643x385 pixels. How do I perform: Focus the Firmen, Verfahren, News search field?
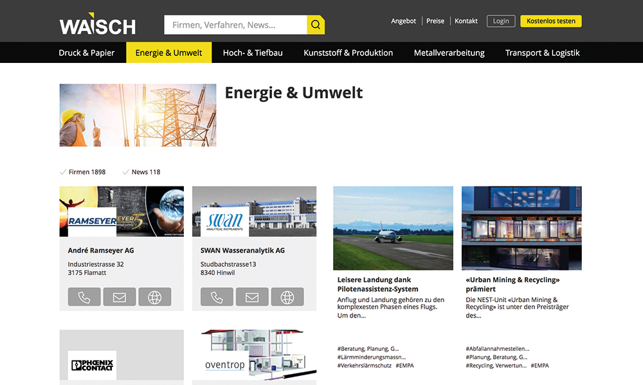coord(235,24)
